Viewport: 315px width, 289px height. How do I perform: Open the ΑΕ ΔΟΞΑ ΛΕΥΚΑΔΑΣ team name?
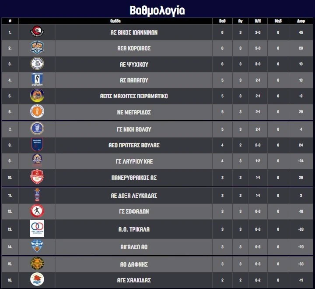pos(134,195)
